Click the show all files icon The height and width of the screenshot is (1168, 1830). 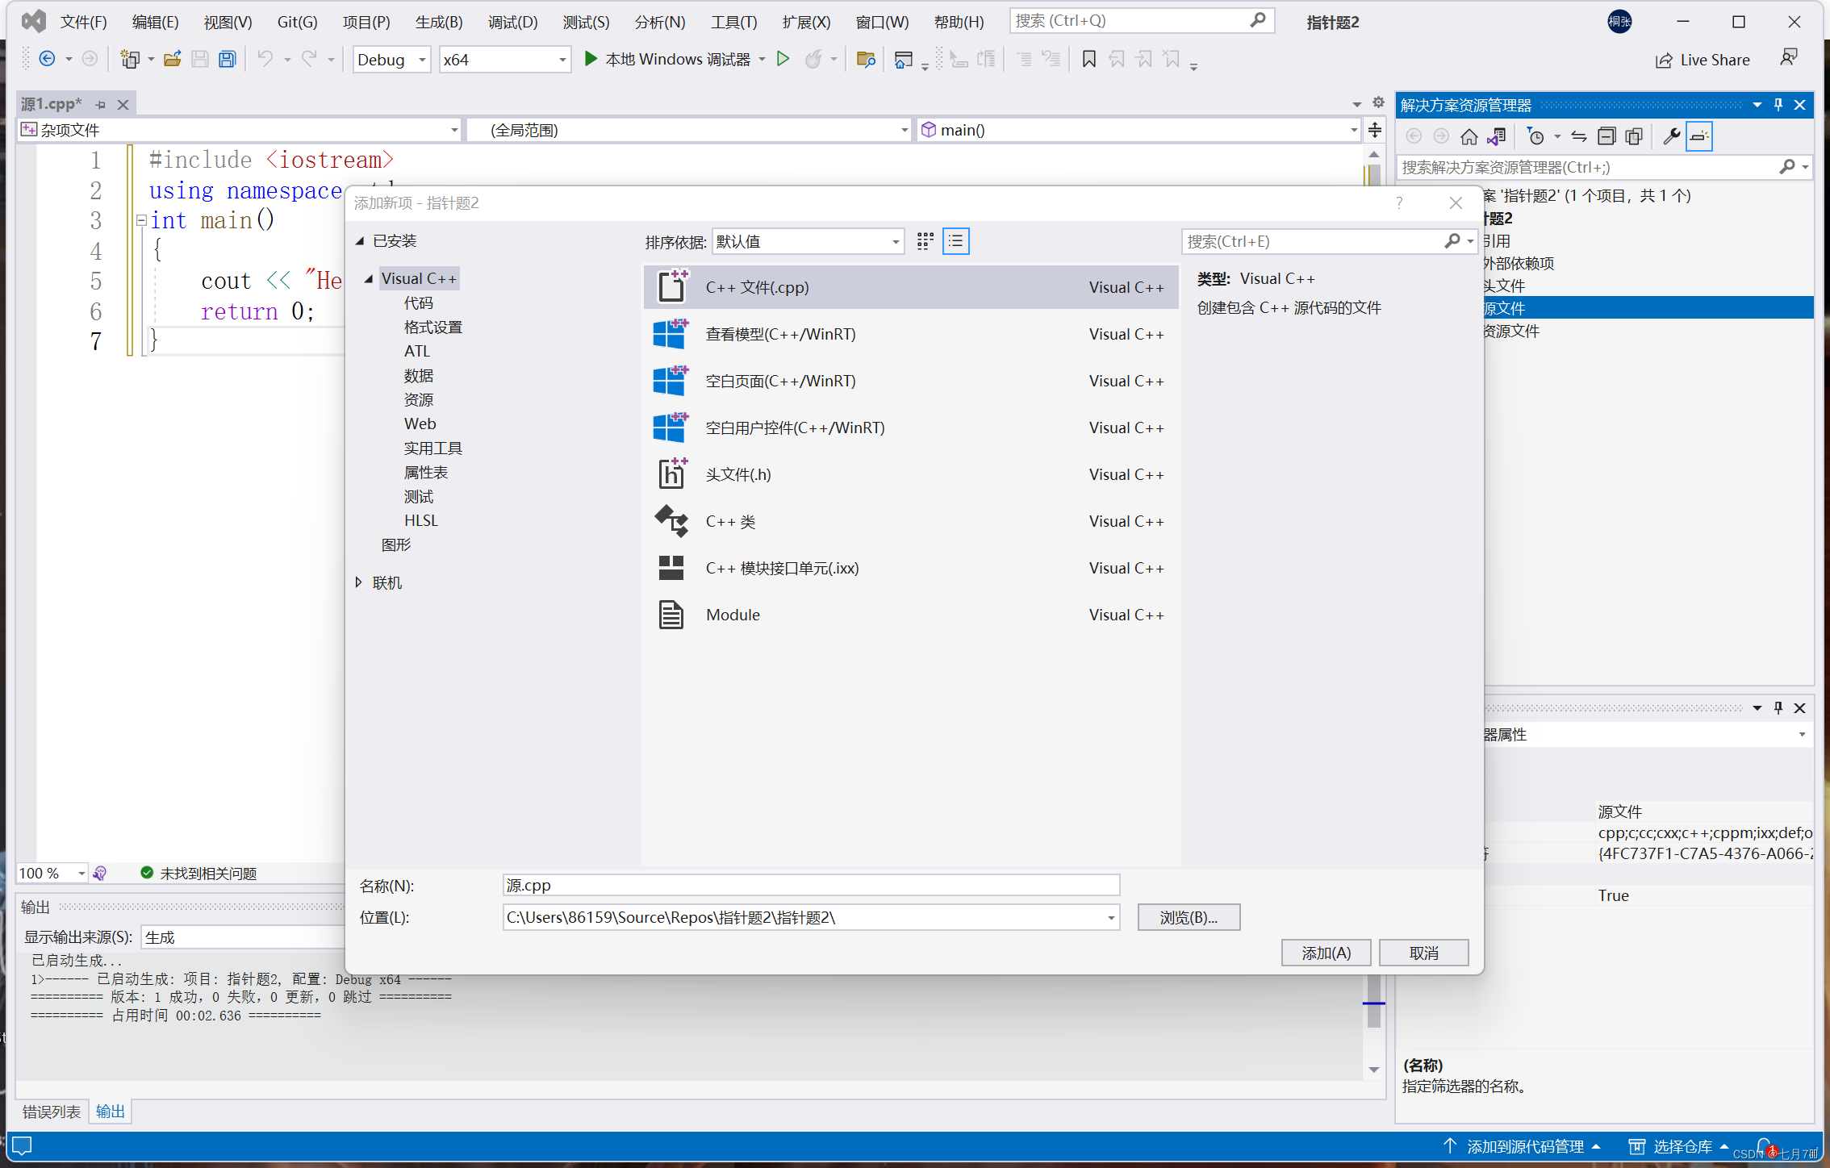click(x=1634, y=136)
